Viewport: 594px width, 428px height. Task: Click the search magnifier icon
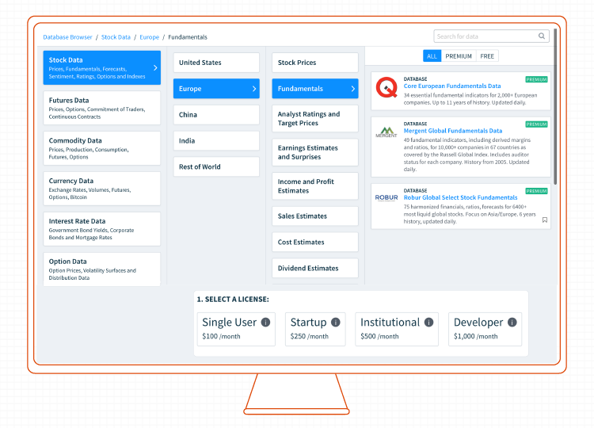[542, 36]
